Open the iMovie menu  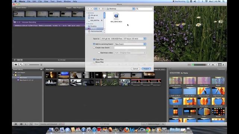pos(22,1)
